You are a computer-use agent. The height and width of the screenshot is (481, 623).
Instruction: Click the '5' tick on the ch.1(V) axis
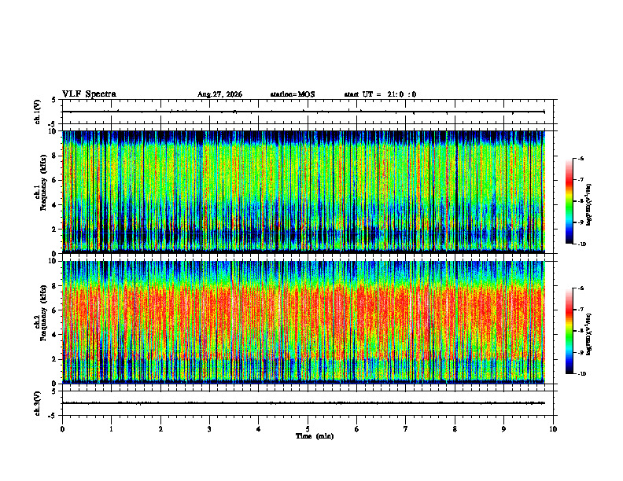coord(54,100)
